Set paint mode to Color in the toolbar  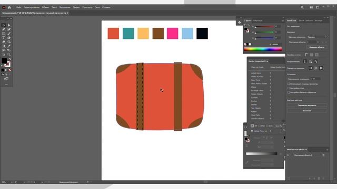(3, 70)
